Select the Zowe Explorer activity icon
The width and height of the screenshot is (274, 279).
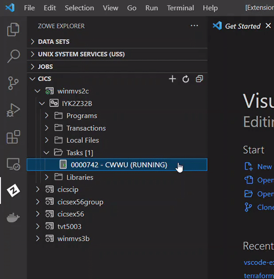coord(13,191)
